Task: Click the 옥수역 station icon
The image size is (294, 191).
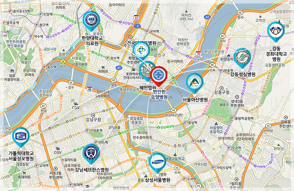Action: pos(45,67)
